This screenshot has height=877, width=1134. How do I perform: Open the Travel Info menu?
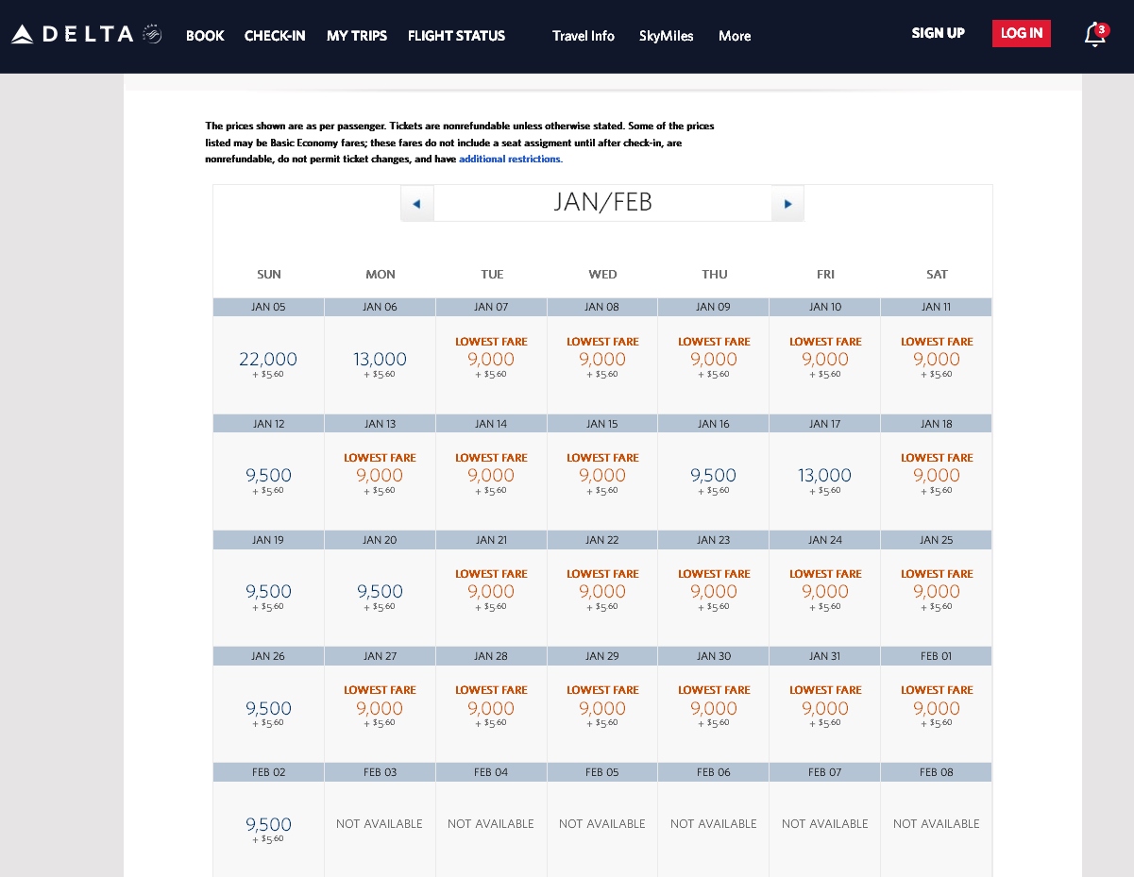[x=583, y=36]
